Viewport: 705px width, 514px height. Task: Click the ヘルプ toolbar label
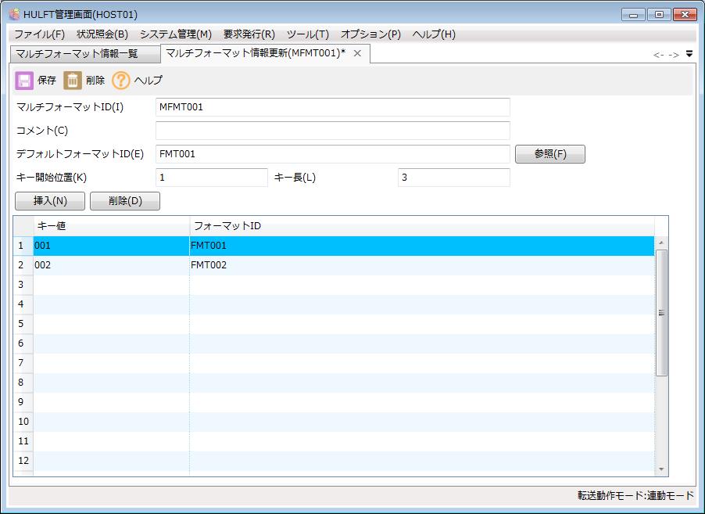(x=149, y=80)
